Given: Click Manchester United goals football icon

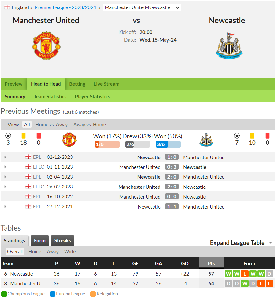Looking at the screenshot, I should coord(8,136).
